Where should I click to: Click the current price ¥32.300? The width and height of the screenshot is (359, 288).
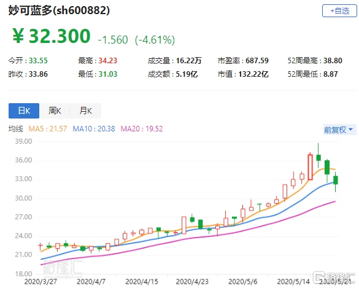tap(52, 36)
